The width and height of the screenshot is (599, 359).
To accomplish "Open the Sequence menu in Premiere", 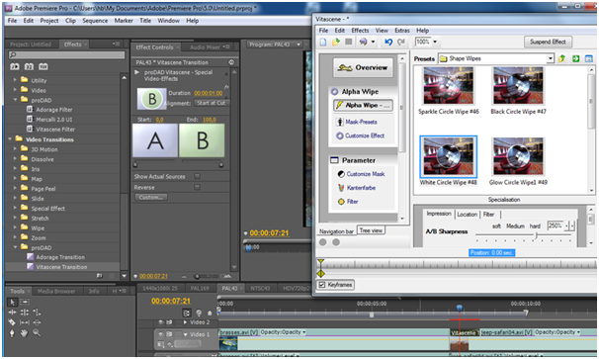I will tap(95, 21).
